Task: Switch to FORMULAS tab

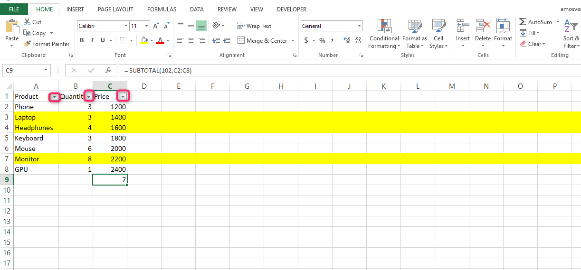Action: (x=162, y=9)
